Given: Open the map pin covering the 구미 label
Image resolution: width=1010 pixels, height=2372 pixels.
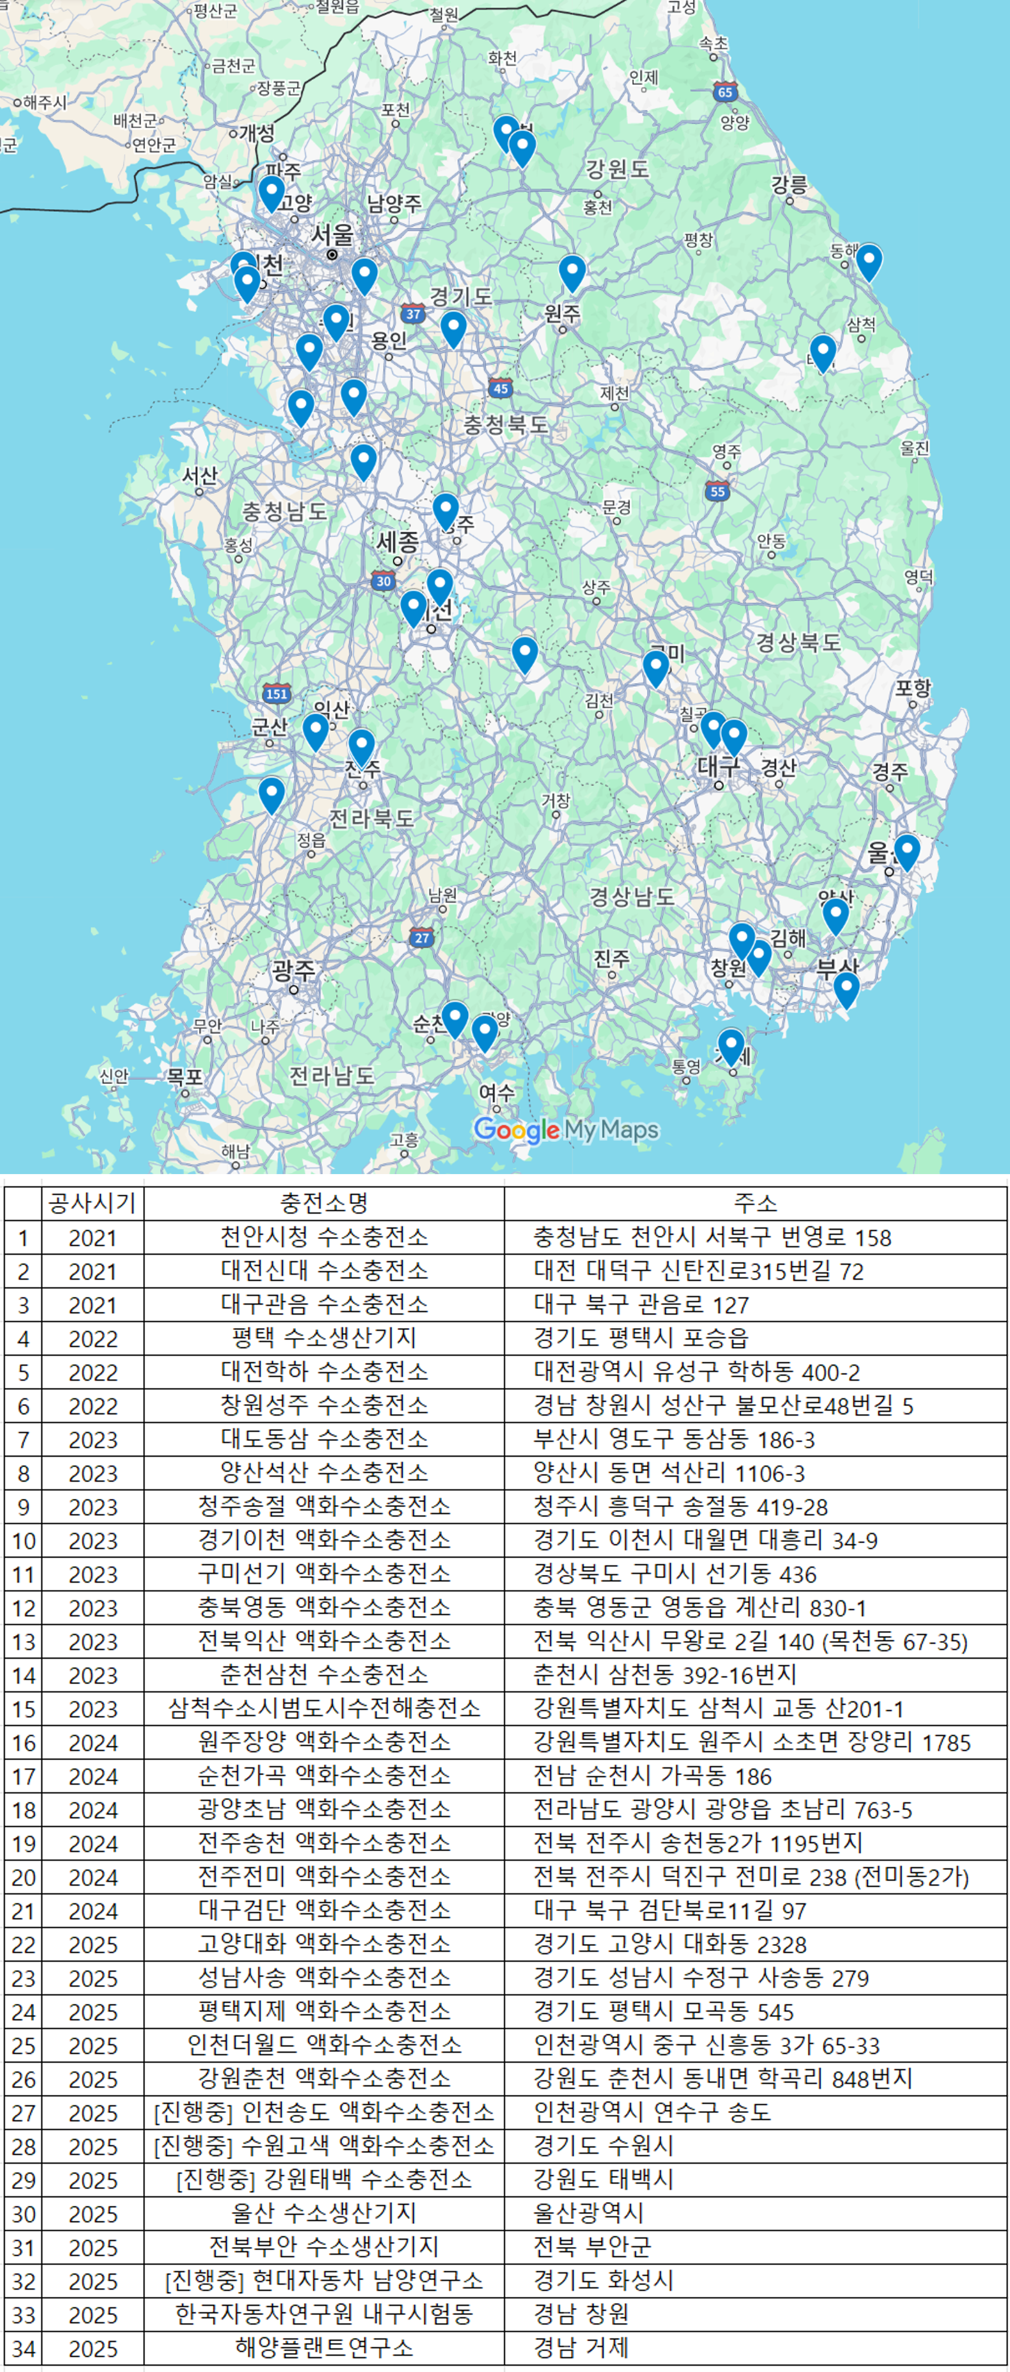Looking at the screenshot, I should [x=656, y=669].
